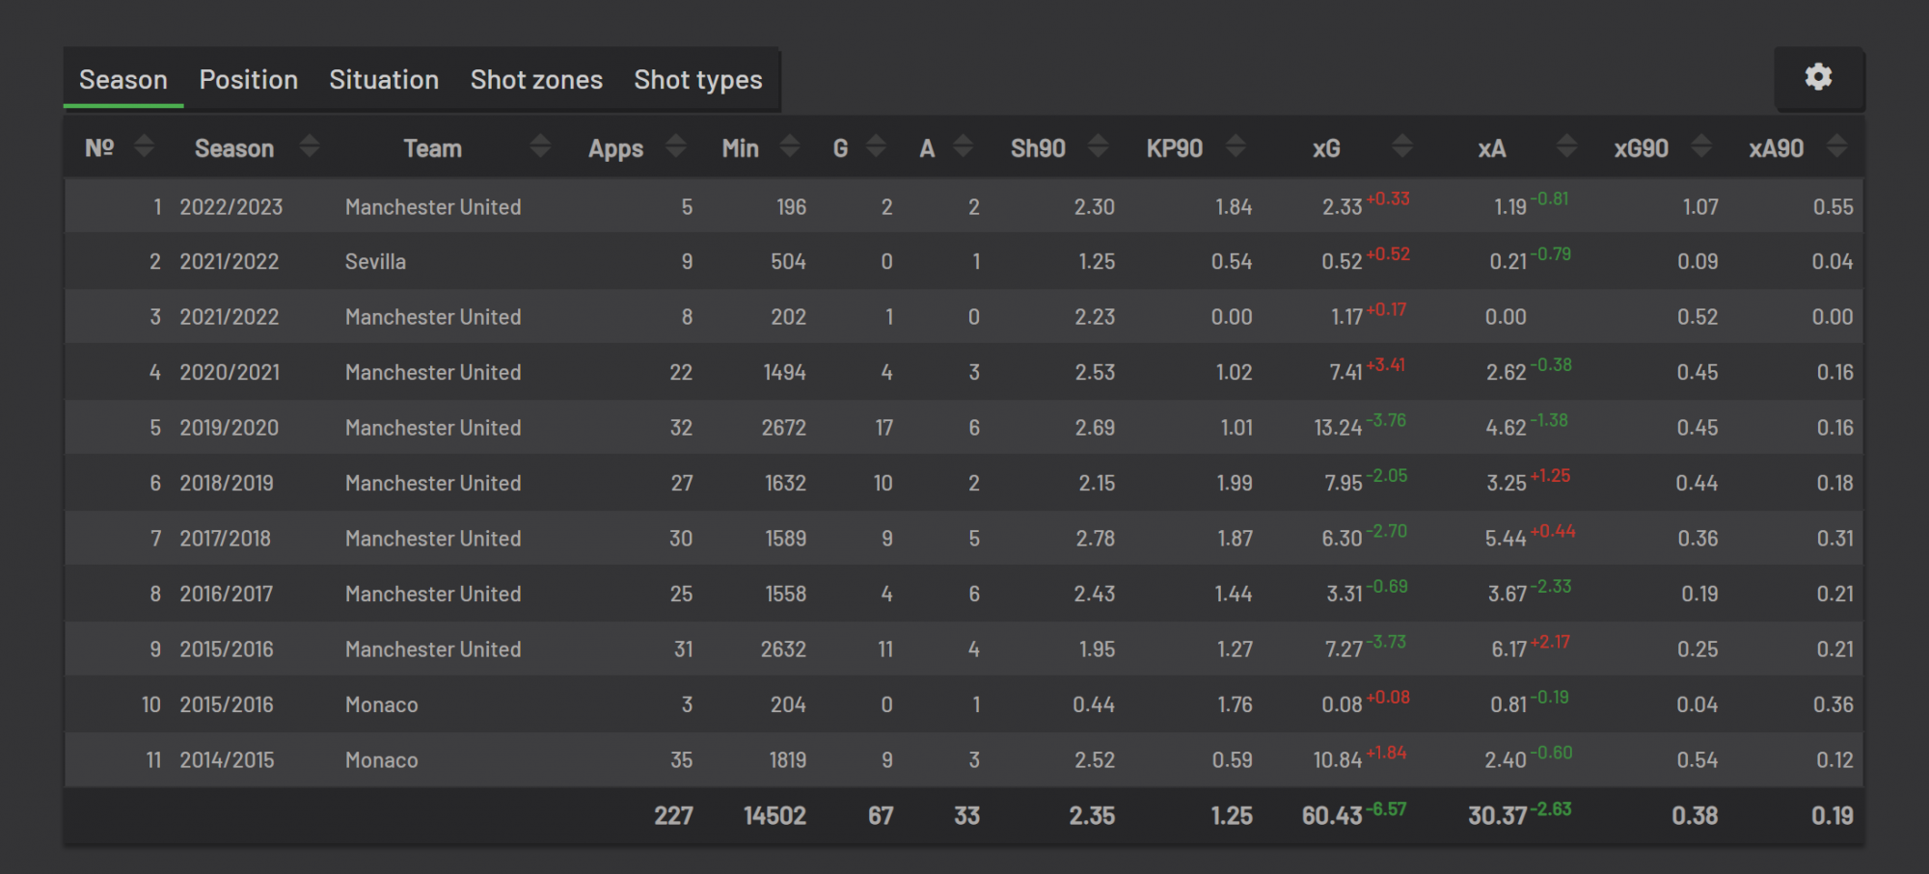This screenshot has width=1929, height=874.
Task: Click the Team column sort arrows
Action: tap(540, 146)
